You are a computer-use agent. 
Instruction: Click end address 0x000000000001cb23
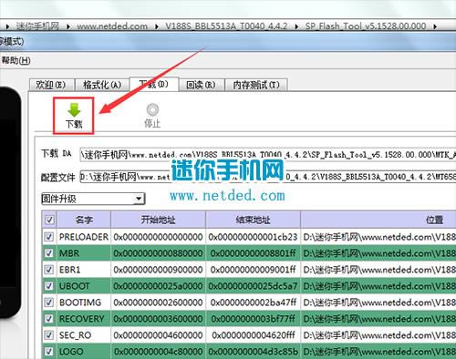253,237
